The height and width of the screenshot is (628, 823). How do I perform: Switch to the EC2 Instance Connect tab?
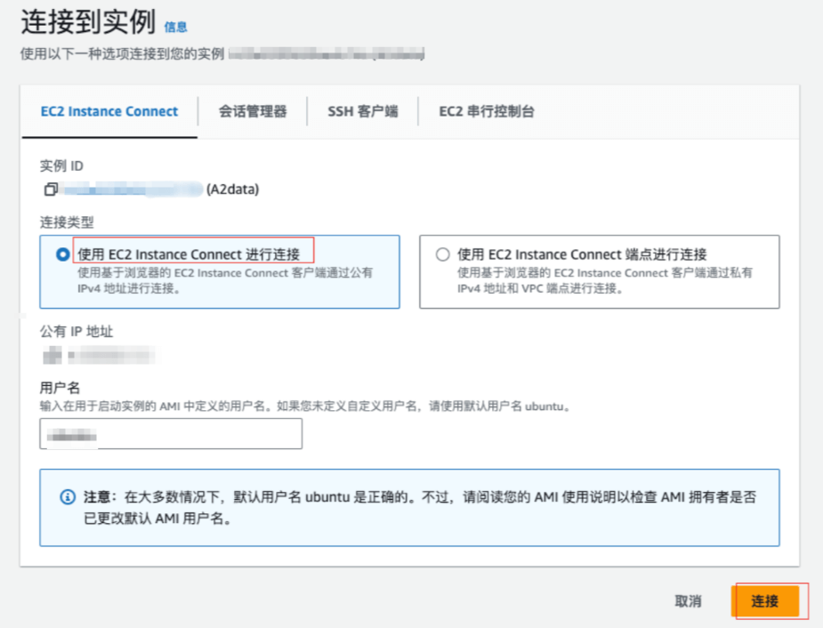(109, 111)
